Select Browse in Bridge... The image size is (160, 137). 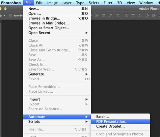[57, 18]
